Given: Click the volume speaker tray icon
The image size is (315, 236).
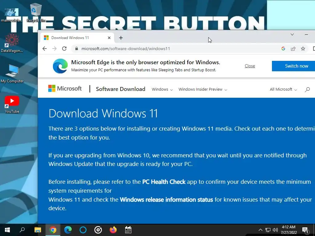Looking at the screenshot, I should 275,230.
